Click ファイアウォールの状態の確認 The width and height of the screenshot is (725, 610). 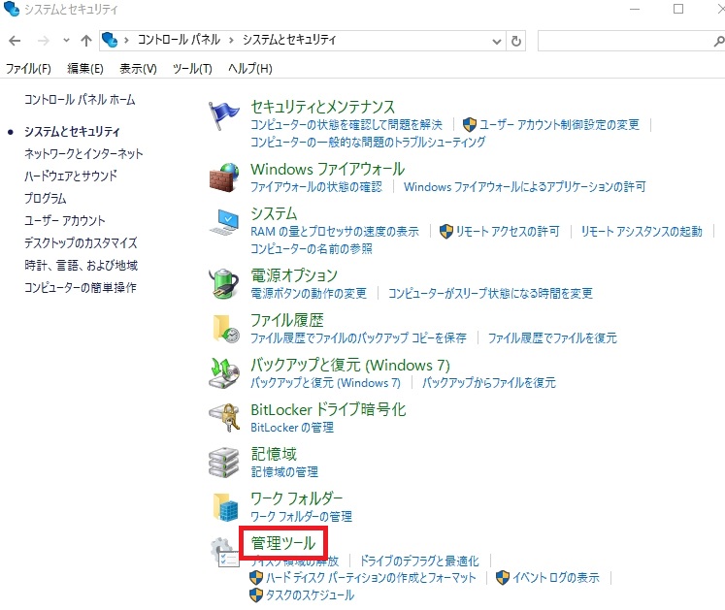(x=316, y=187)
